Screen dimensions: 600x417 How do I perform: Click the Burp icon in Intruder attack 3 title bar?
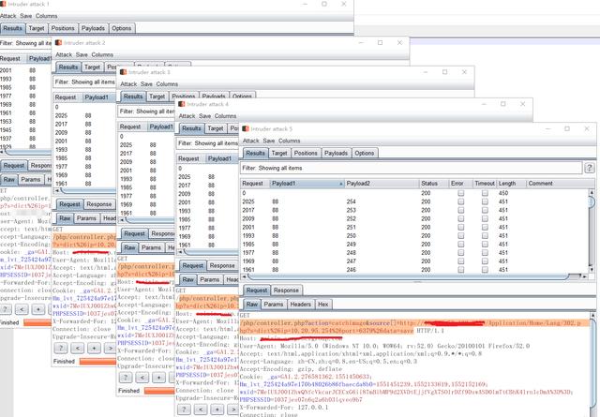coord(123,72)
